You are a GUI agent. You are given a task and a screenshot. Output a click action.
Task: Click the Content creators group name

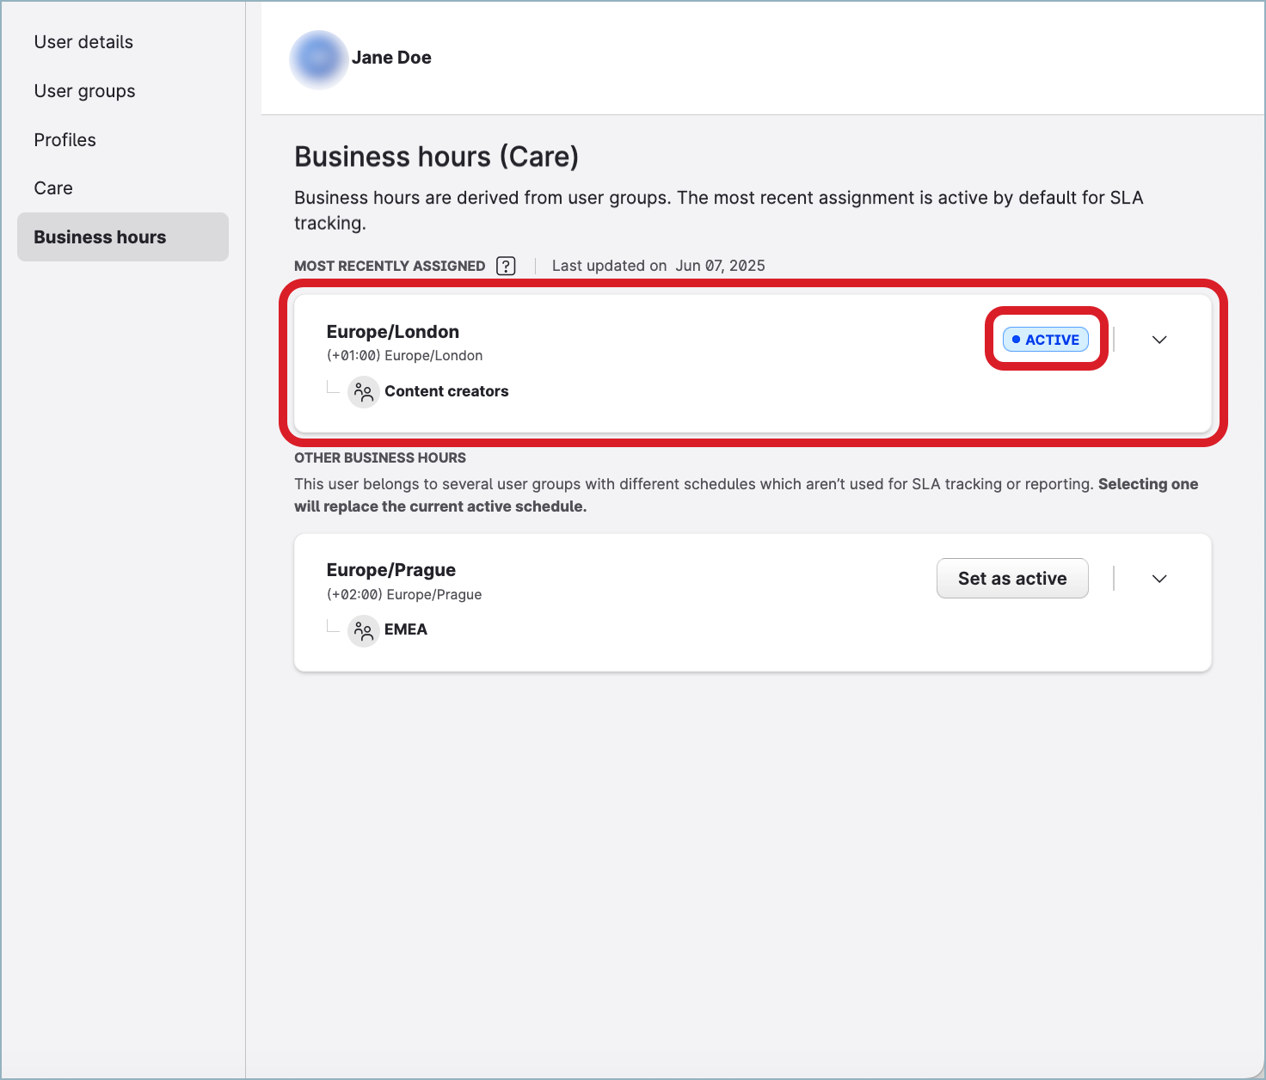pos(446,391)
